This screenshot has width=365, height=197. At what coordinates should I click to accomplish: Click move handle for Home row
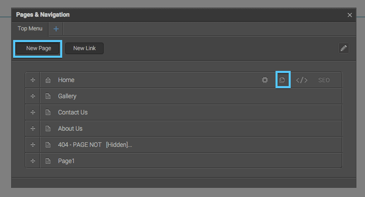point(33,80)
